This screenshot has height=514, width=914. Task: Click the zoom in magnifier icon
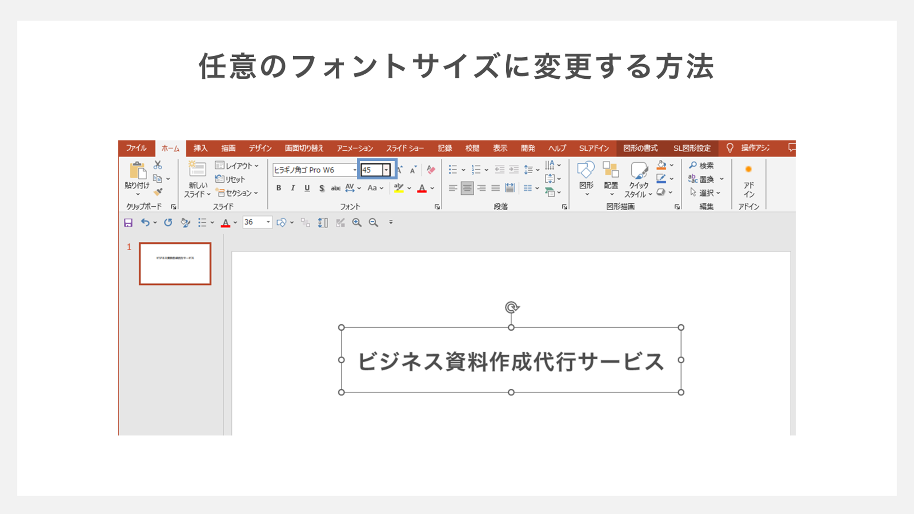356,223
